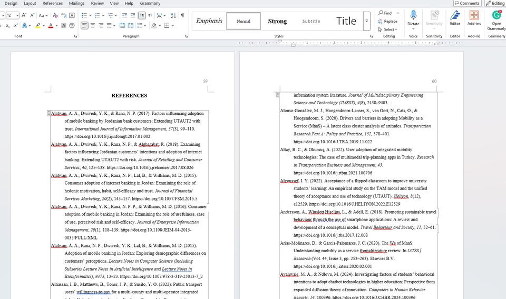Click the Replace tool in Editing group
506x299 pixels.
pyautogui.click(x=387, y=22)
